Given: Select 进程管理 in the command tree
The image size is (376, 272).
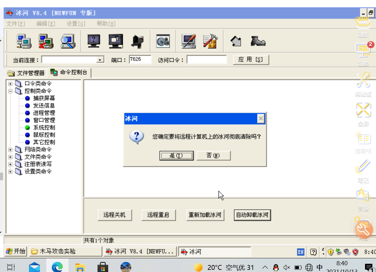Looking at the screenshot, I should point(44,113).
